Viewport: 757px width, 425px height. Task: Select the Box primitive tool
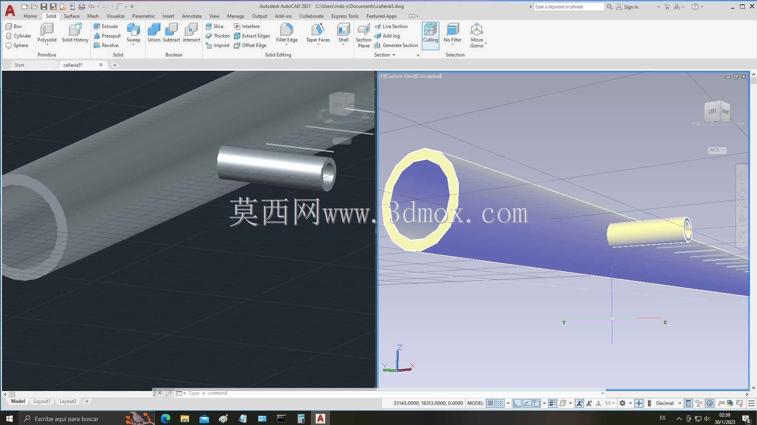[14, 26]
